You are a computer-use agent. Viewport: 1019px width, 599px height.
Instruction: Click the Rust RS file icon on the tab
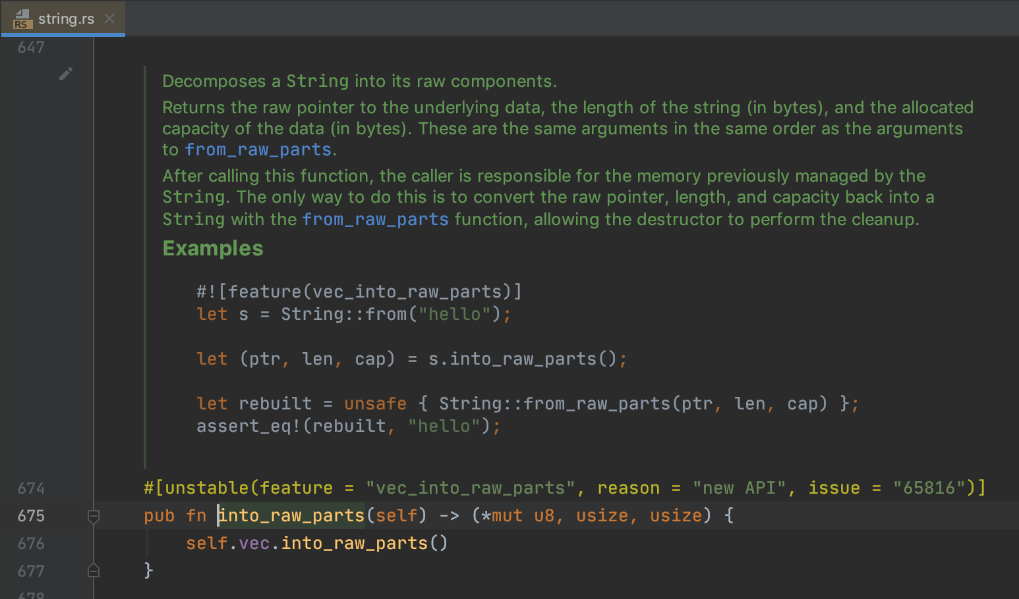pos(20,18)
